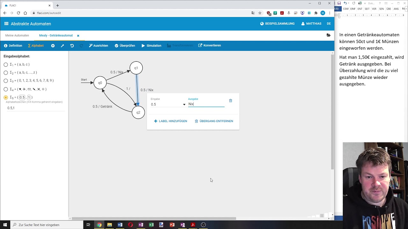Select the Σ1 = {a, b, c} alphabet
408x229 pixels.
click(x=6, y=65)
